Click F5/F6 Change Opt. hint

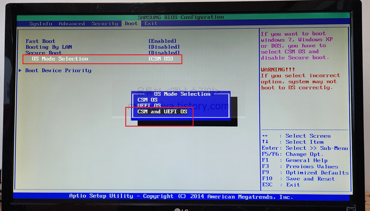point(292,154)
